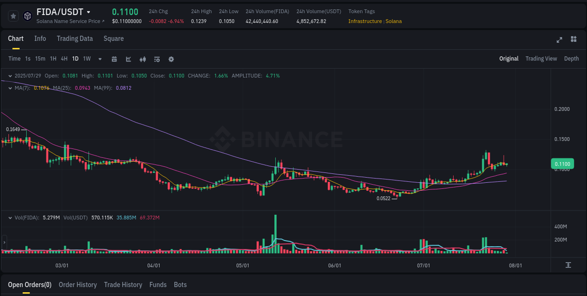Image resolution: width=587 pixels, height=296 pixels.
Task: Collapse the OHLC info row chevron
Action: pyautogui.click(x=10, y=75)
